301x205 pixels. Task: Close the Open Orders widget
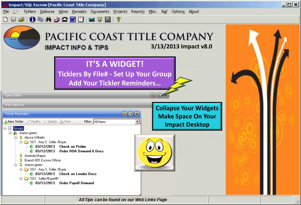pos(166,95)
